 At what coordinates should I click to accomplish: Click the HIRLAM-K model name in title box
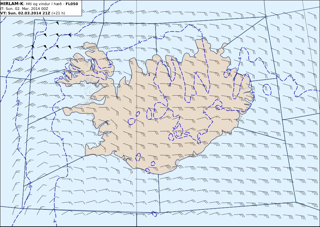pos(12,4)
